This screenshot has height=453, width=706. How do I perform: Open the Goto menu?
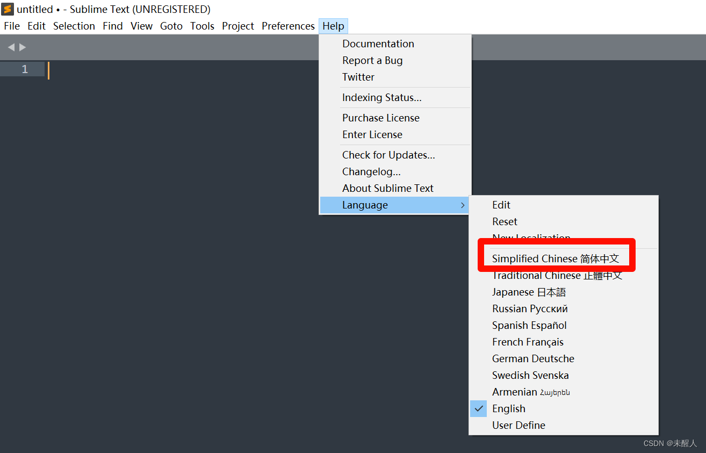tap(171, 26)
